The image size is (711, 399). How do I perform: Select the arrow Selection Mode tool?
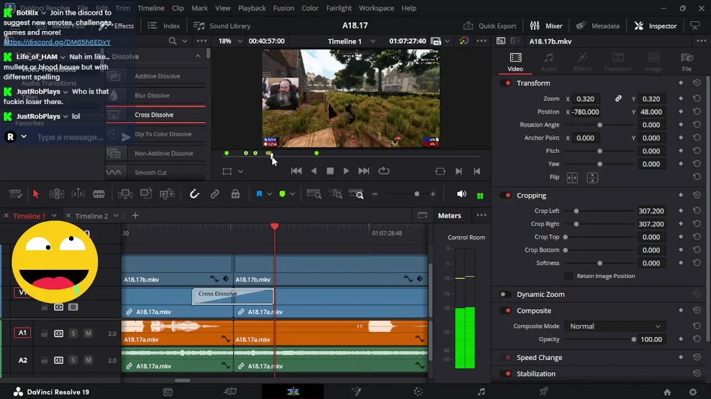click(x=36, y=194)
